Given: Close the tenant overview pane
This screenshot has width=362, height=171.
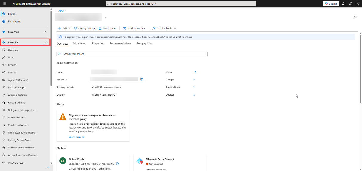Looking at the screenshot, I should coord(355,17).
